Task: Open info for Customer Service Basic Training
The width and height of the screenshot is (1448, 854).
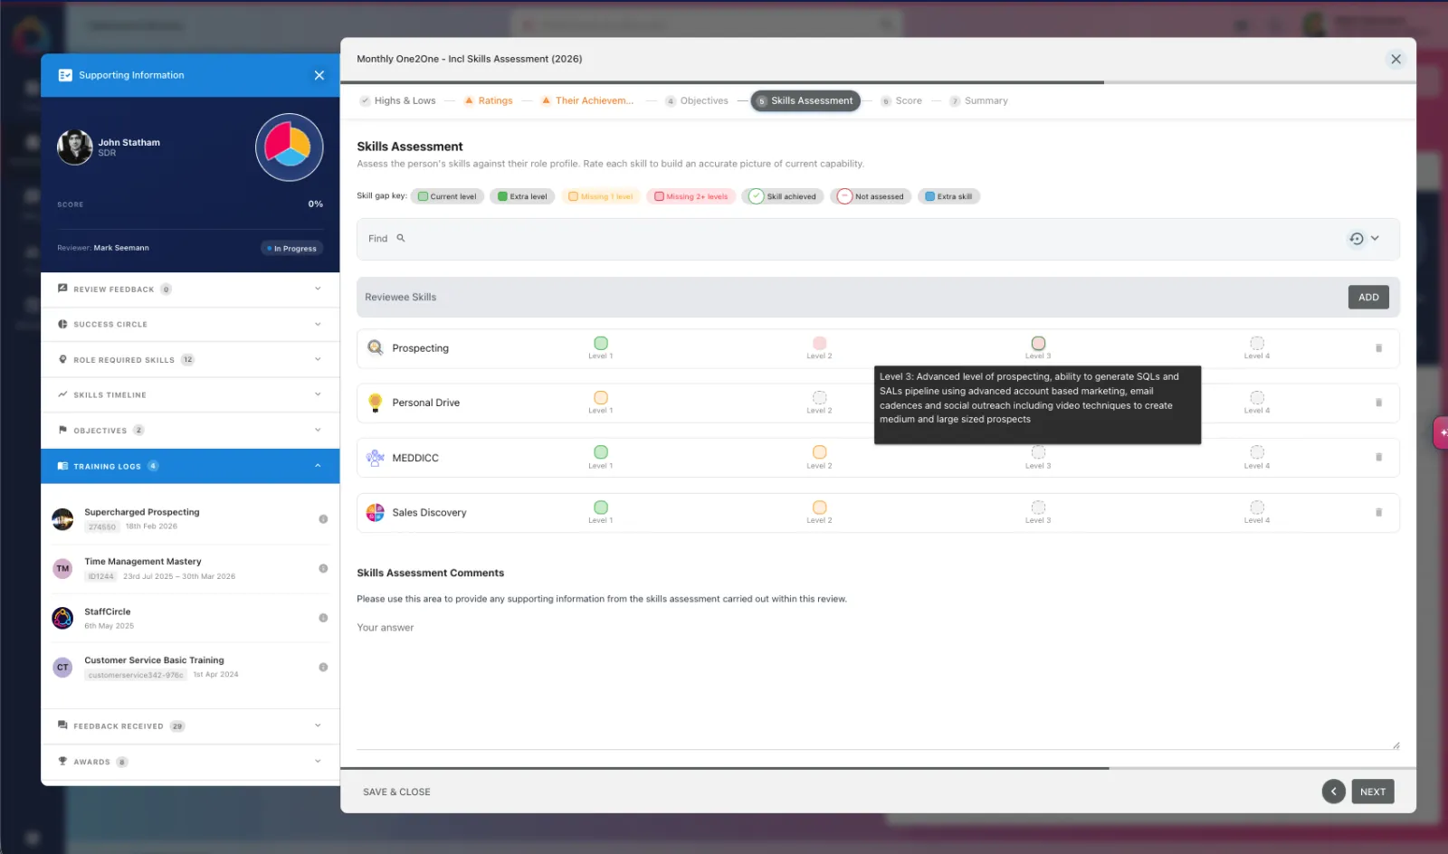Action: point(323,667)
